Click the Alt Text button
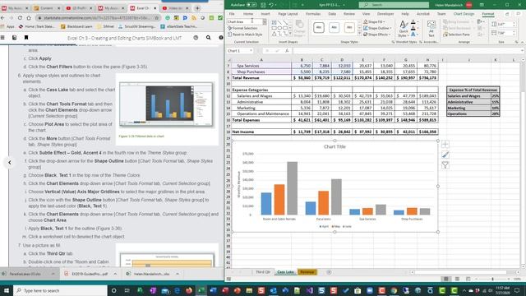The width and height of the screenshot is (526, 296). point(431,29)
